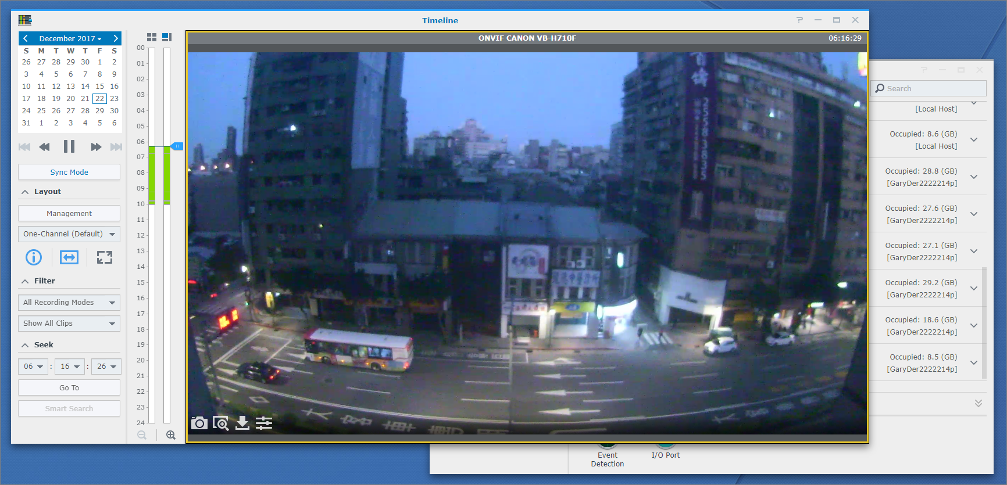This screenshot has height=485, width=1007.
Task: Collapse the Filter section
Action: click(x=25, y=281)
